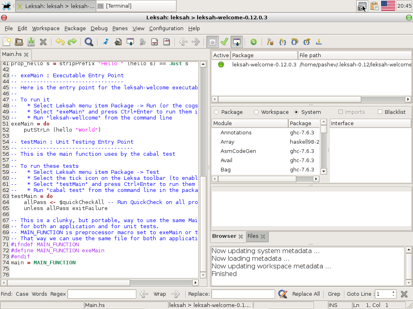Click the next error icon with downward mark

tap(154, 42)
